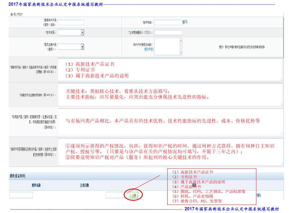
Task: Click the file path field beside 上传
Action: click(x=115, y=195)
